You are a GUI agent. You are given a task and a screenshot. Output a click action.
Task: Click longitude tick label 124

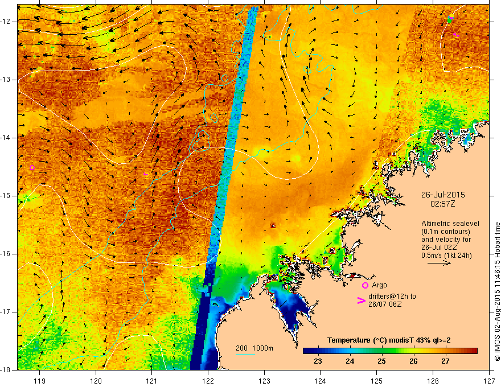click(x=320, y=381)
